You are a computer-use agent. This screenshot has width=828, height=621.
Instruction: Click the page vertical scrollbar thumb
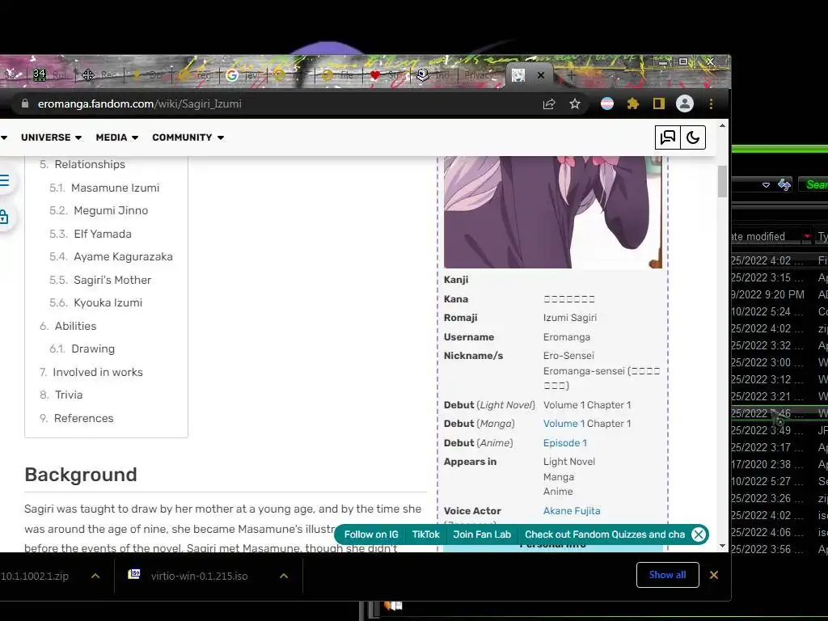722,182
